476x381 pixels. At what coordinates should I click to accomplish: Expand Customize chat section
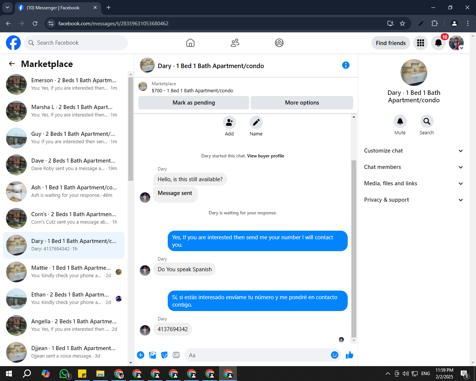click(414, 151)
